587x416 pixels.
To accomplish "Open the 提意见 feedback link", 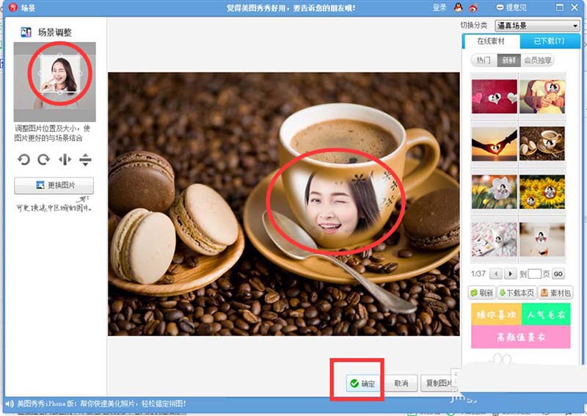I will pyautogui.click(x=511, y=7).
